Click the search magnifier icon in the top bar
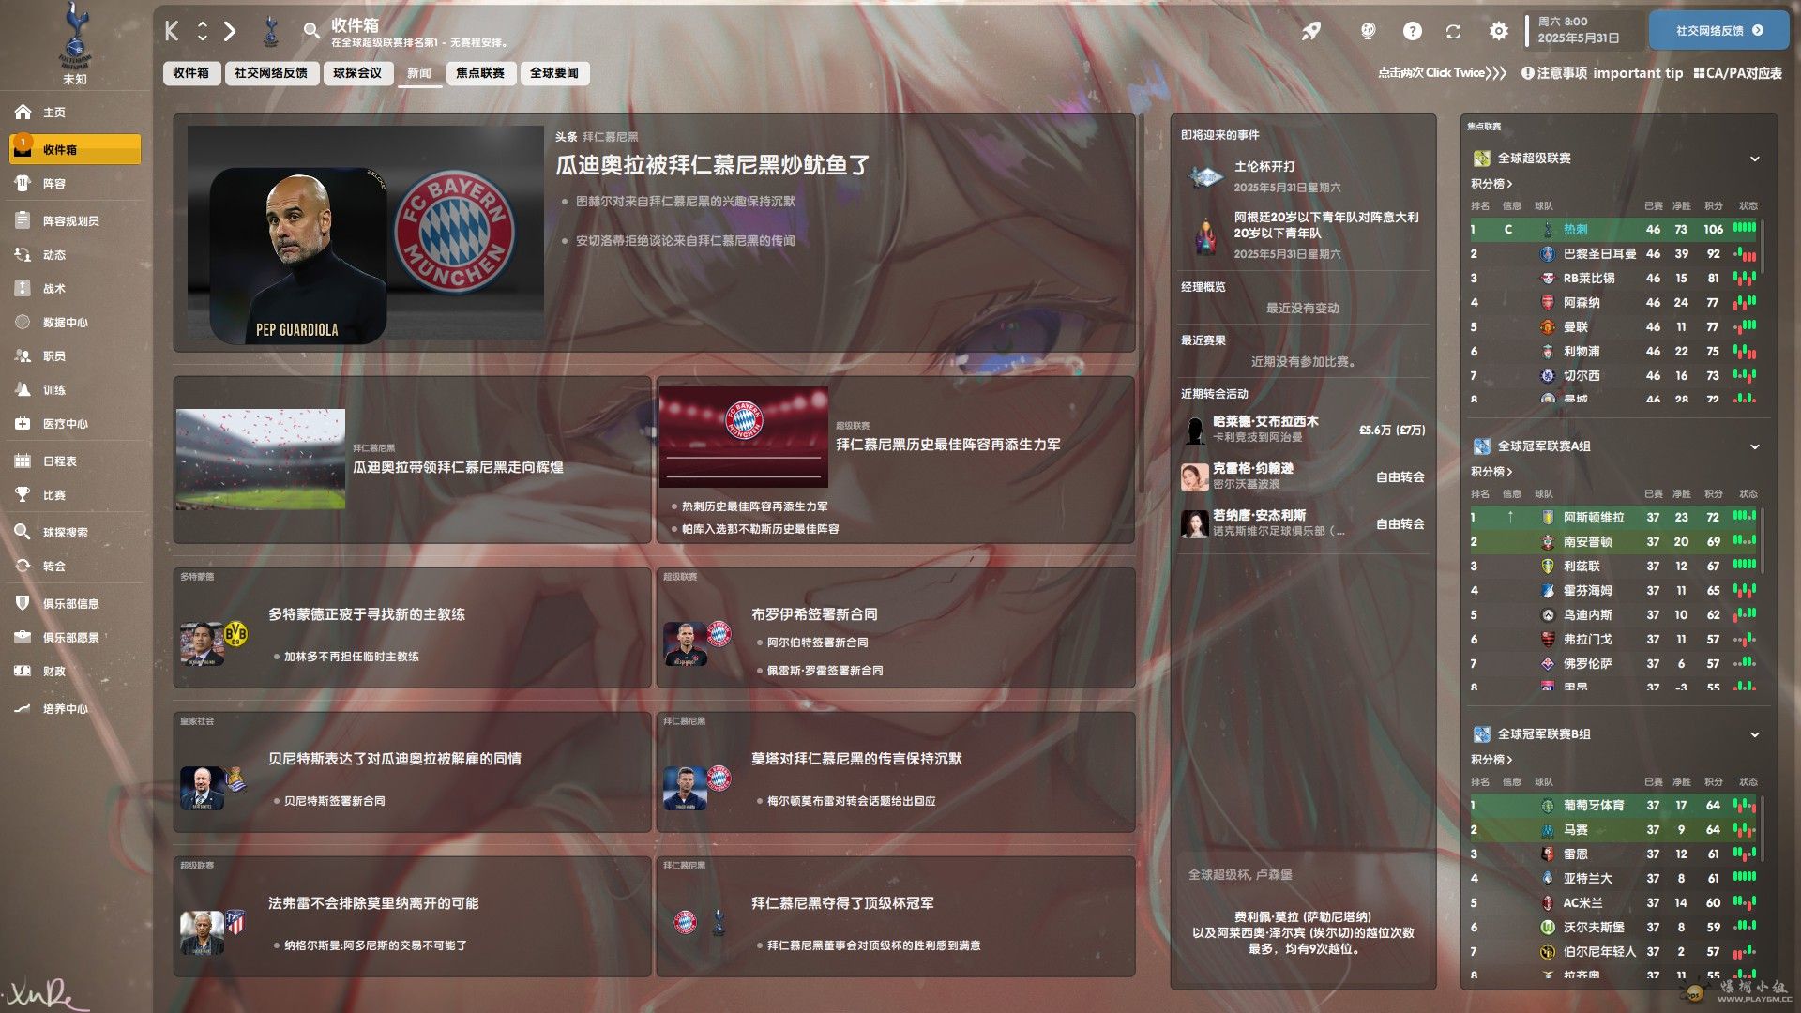The height and width of the screenshot is (1013, 1801). click(311, 31)
